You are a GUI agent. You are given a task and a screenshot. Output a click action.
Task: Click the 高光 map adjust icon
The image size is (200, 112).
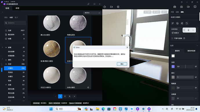[x=196, y=77]
